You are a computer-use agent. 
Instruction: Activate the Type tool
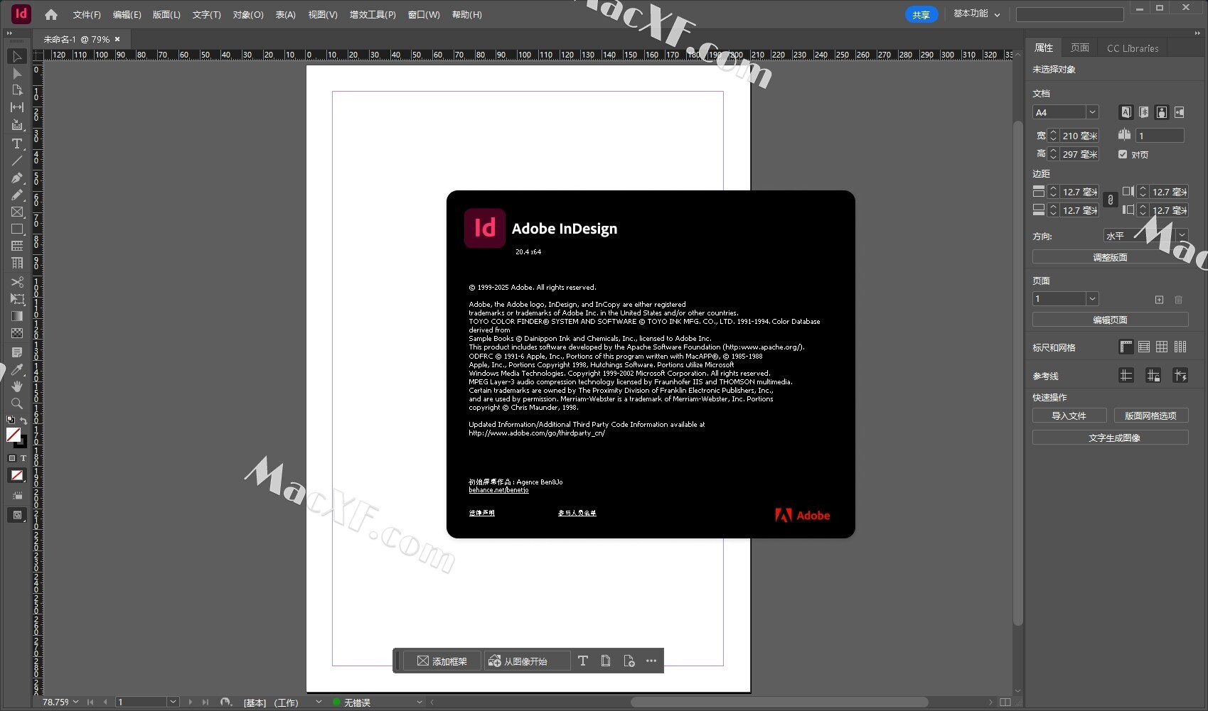[x=17, y=143]
